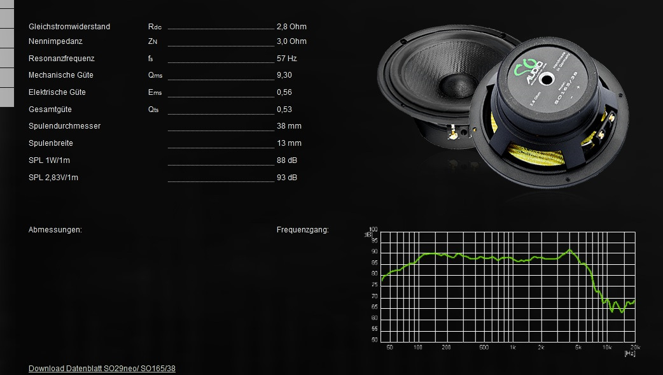Image resolution: width=663 pixels, height=375 pixels.
Task: Select the 88 dB SPL value
Action: click(287, 160)
